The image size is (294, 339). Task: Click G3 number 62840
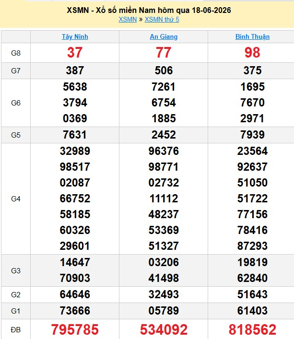tap(252, 278)
